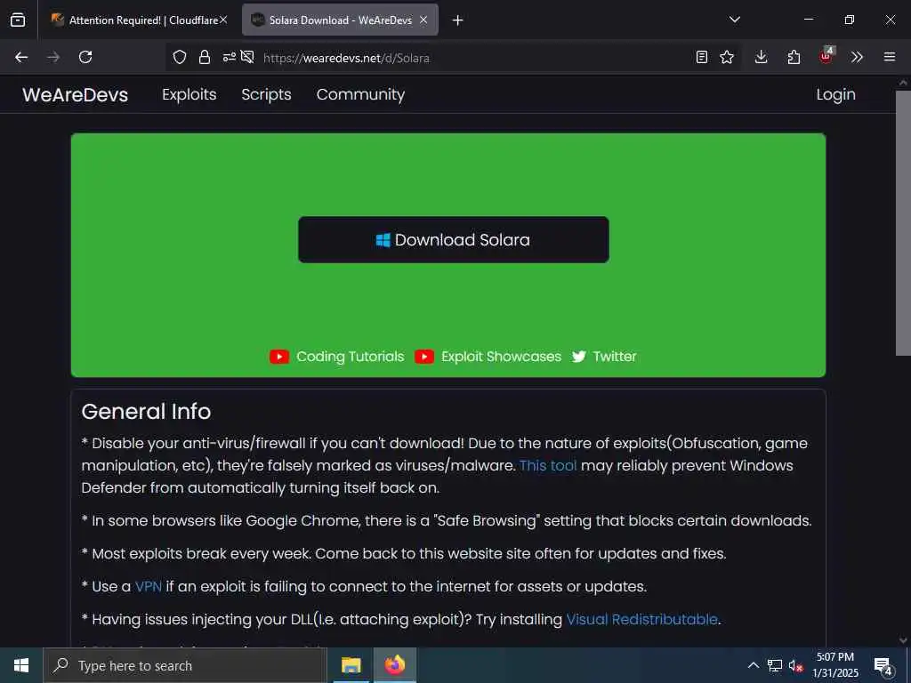Click the YouTube icon beside Coding Tutorials
911x683 pixels.
[x=279, y=357]
